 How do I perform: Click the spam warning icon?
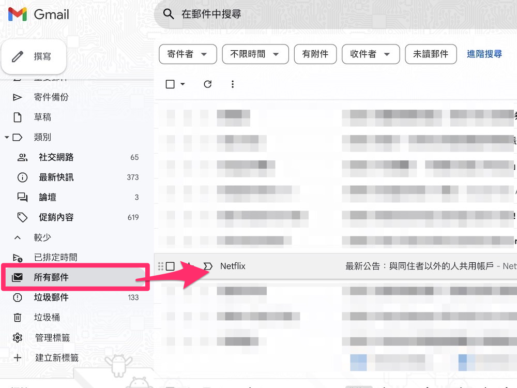18,297
